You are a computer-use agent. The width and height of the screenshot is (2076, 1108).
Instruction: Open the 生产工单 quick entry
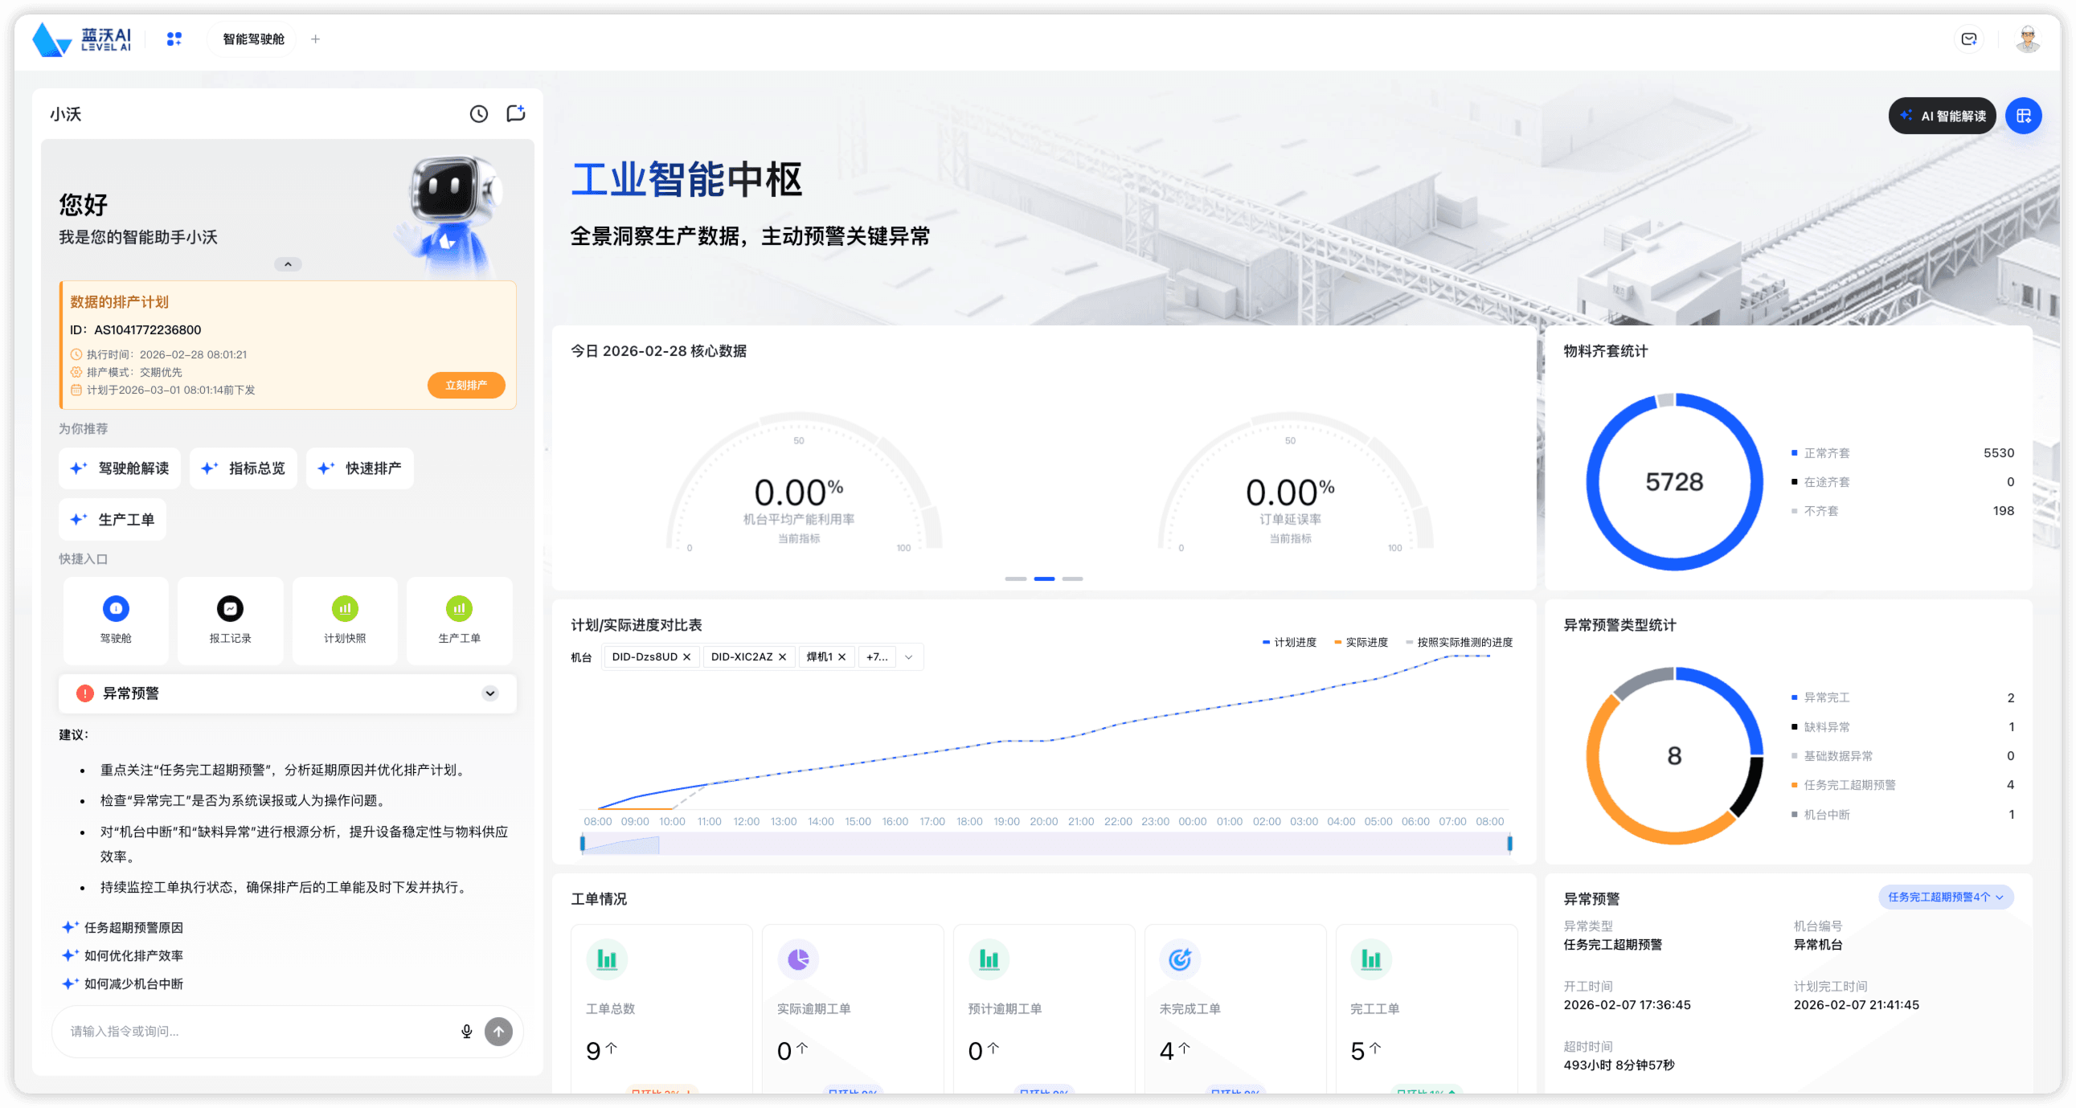click(459, 620)
